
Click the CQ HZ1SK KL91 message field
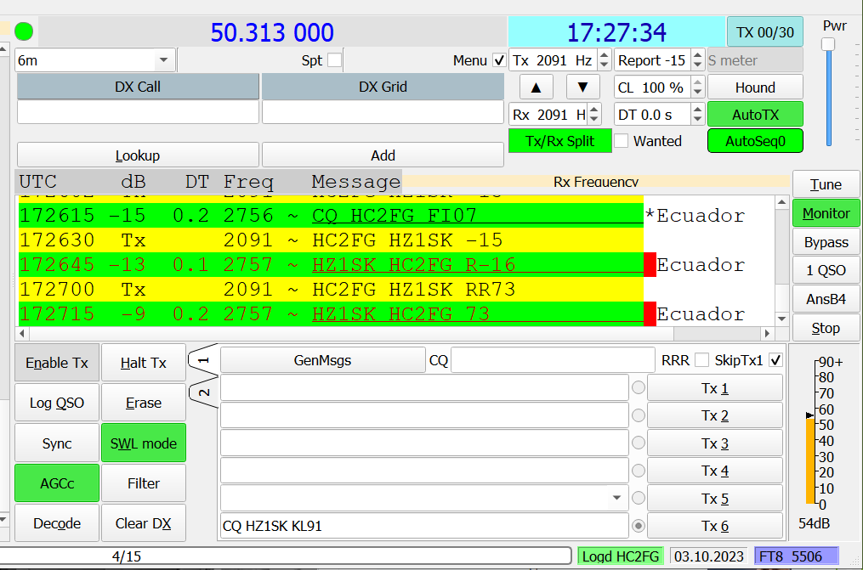click(x=424, y=526)
